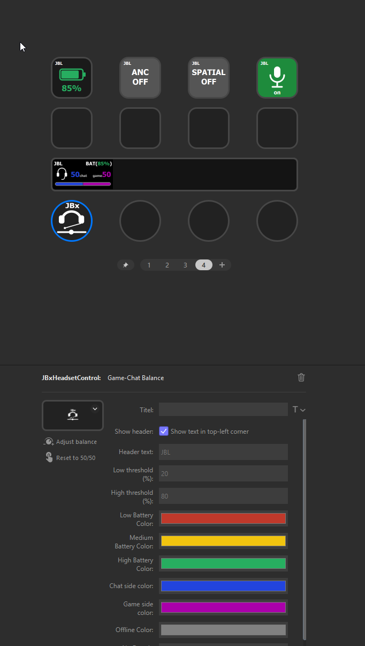Select the JBL battery 85% key
365x646 pixels.
pos(72,78)
